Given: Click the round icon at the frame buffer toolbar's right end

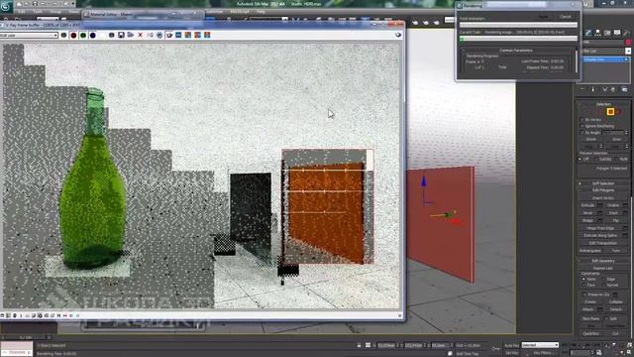Looking at the screenshot, I should click(x=398, y=36).
